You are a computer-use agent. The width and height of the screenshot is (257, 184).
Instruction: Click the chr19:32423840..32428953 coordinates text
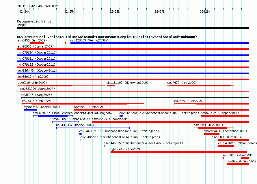point(38,6)
